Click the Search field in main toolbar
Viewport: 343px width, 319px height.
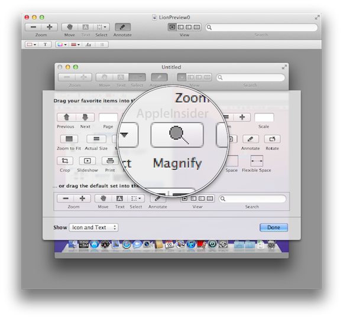coord(261,27)
